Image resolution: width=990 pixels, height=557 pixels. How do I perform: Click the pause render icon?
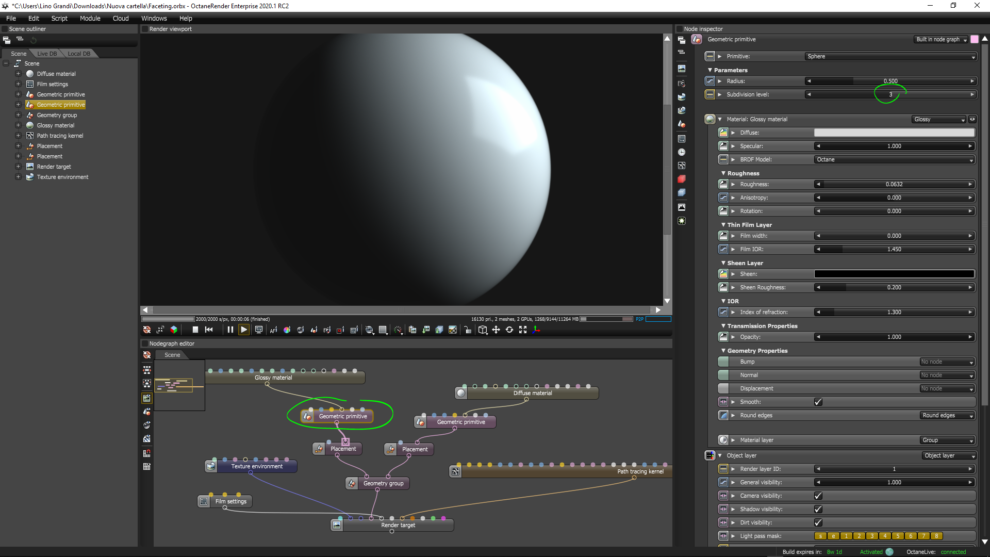pos(230,330)
